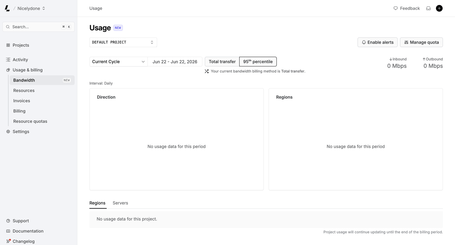Image resolution: width=455 pixels, height=245 pixels.
Task: Select Bandwidth in the sidebar
Action: pyautogui.click(x=42, y=80)
